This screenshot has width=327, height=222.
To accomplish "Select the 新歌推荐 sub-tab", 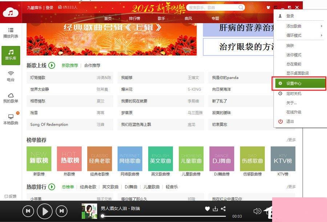I will [x=70, y=66].
